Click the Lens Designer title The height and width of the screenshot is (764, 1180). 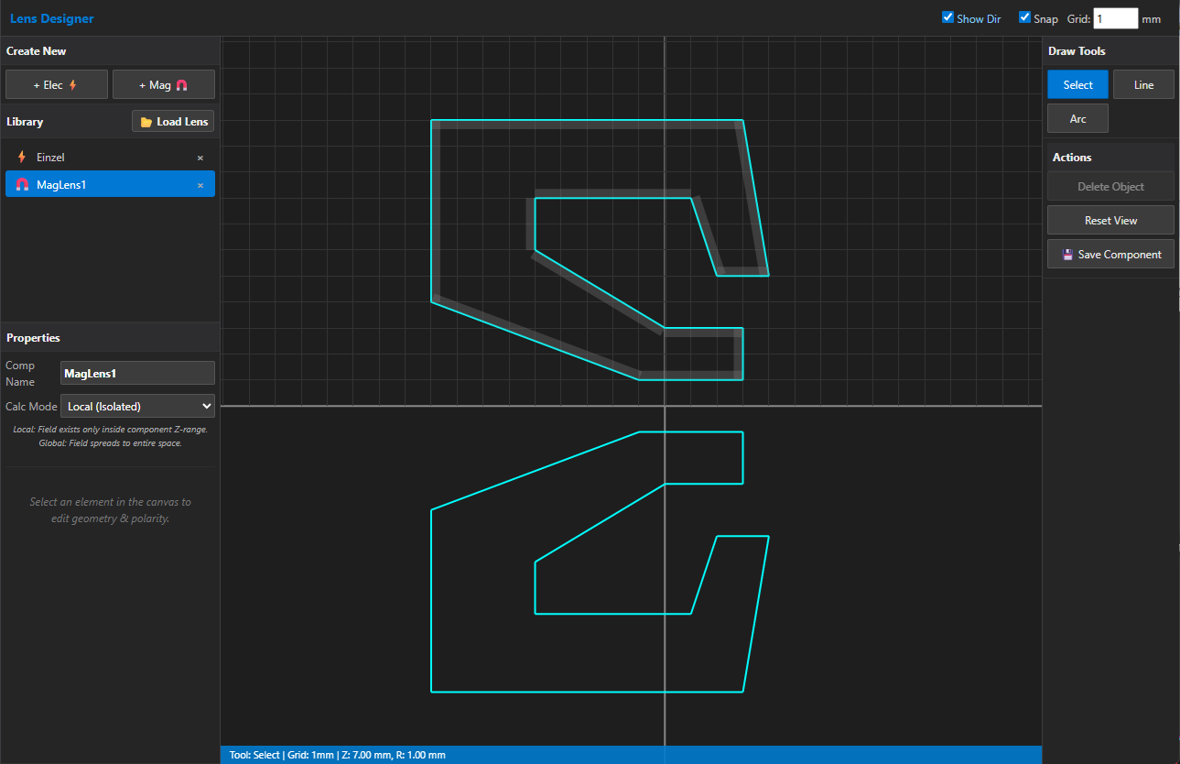coord(51,18)
